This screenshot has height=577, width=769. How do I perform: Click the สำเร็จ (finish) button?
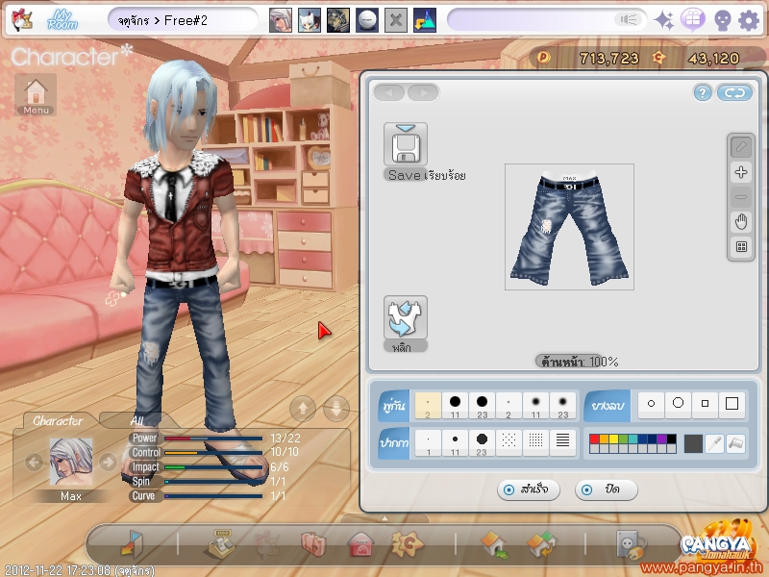click(x=528, y=489)
